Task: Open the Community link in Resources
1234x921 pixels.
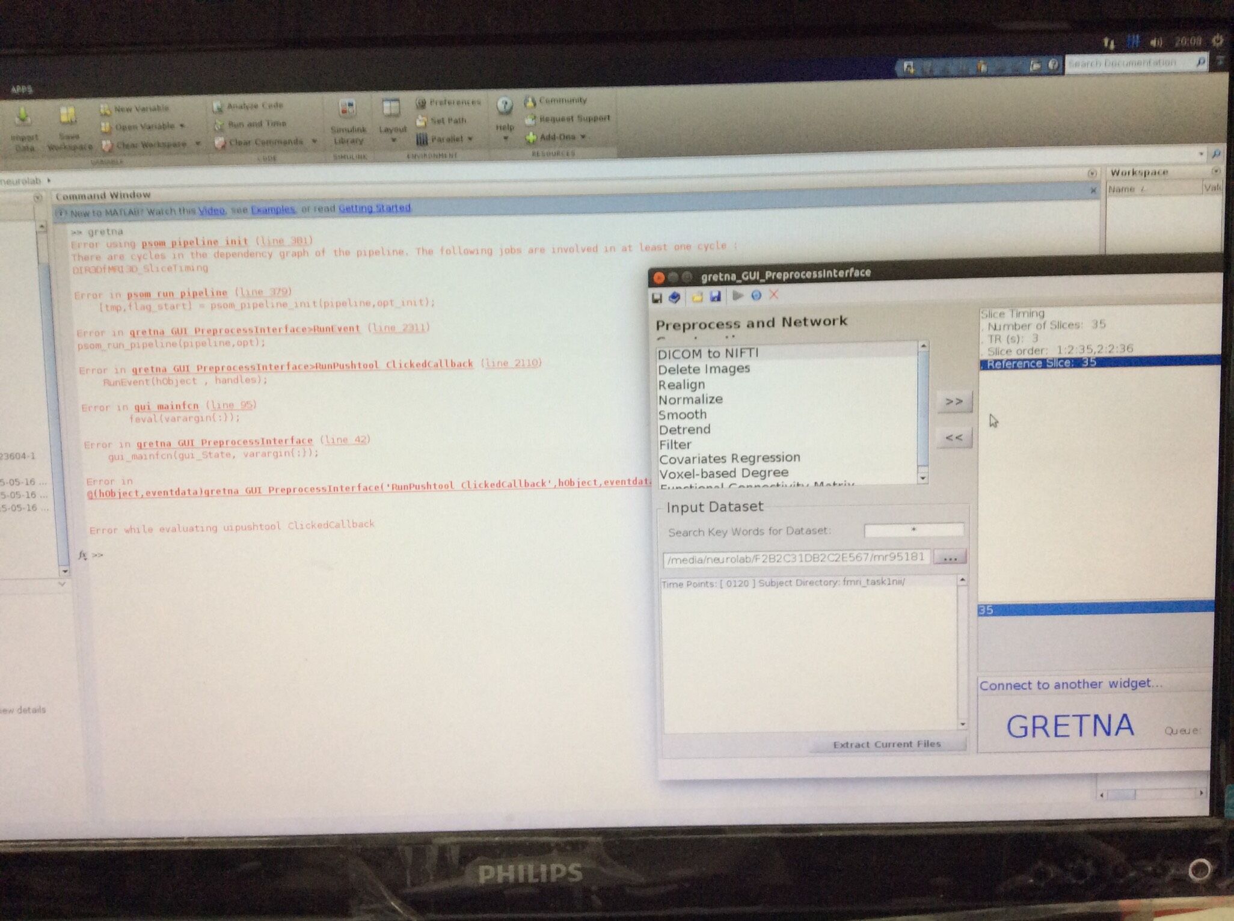Action: [x=556, y=100]
